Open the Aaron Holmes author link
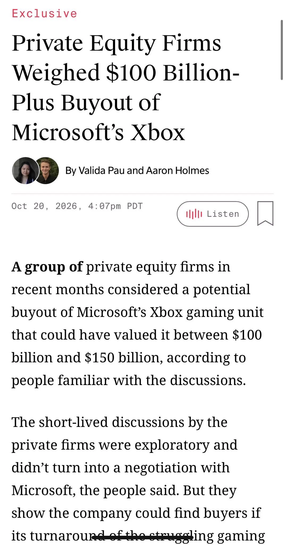The width and height of the screenshot is (285, 545). pos(178,171)
